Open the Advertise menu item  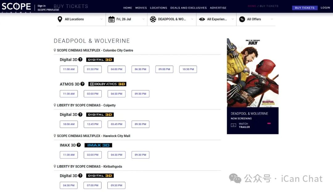click(218, 8)
